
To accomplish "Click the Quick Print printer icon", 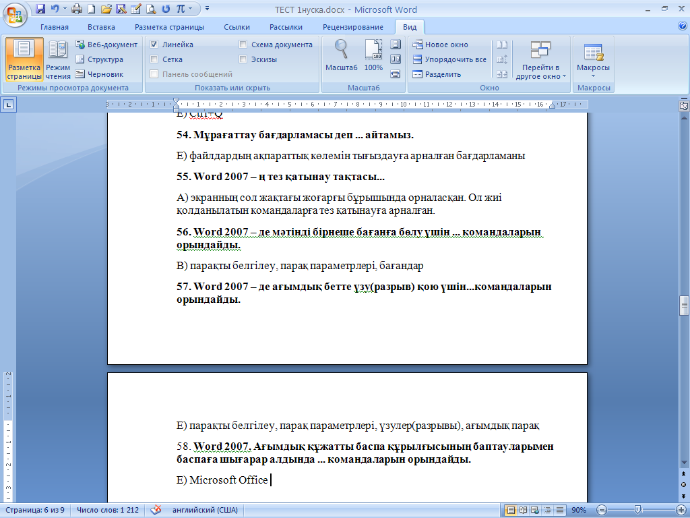I will 77,9.
